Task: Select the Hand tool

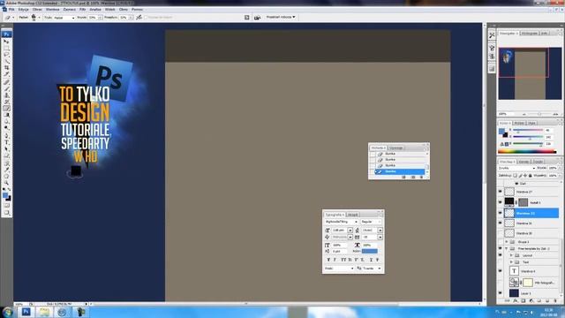Action: (6, 177)
